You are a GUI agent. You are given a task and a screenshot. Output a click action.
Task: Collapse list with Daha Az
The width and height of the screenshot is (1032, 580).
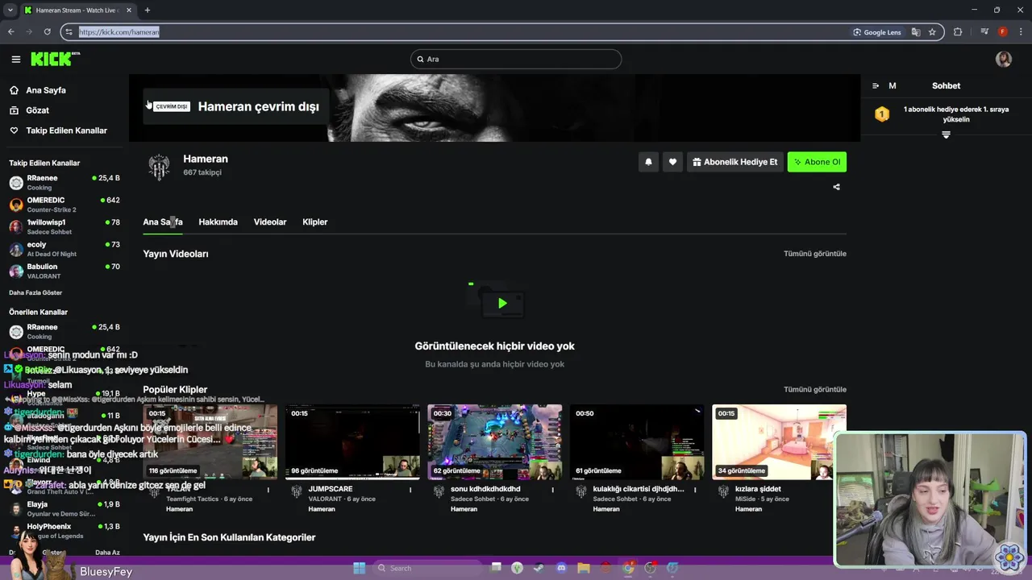(107, 553)
